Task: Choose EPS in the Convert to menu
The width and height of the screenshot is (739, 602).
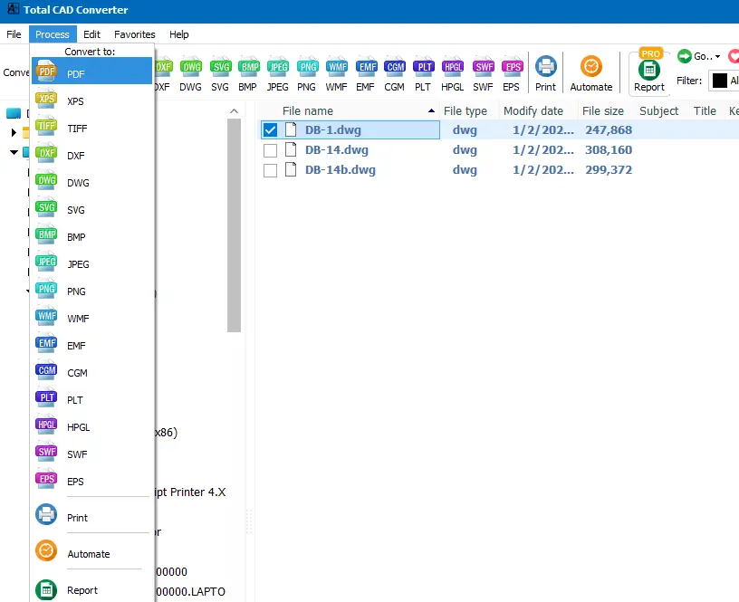Action: [91, 482]
